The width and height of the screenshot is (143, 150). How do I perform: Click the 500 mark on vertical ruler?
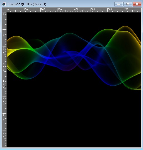point(3,101)
